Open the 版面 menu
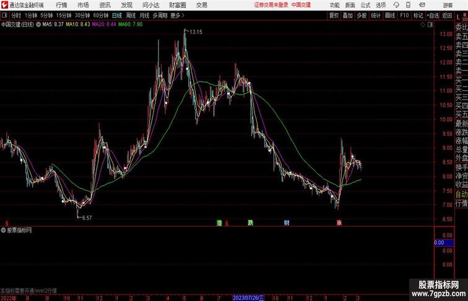 350,5
